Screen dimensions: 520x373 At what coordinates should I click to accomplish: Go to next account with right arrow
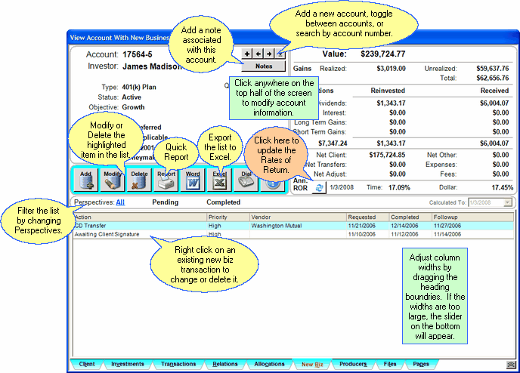point(268,55)
